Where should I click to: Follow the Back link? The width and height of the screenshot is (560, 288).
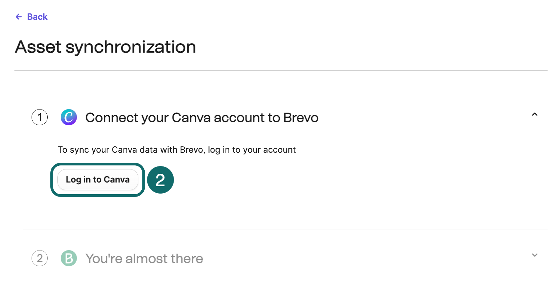tap(37, 16)
